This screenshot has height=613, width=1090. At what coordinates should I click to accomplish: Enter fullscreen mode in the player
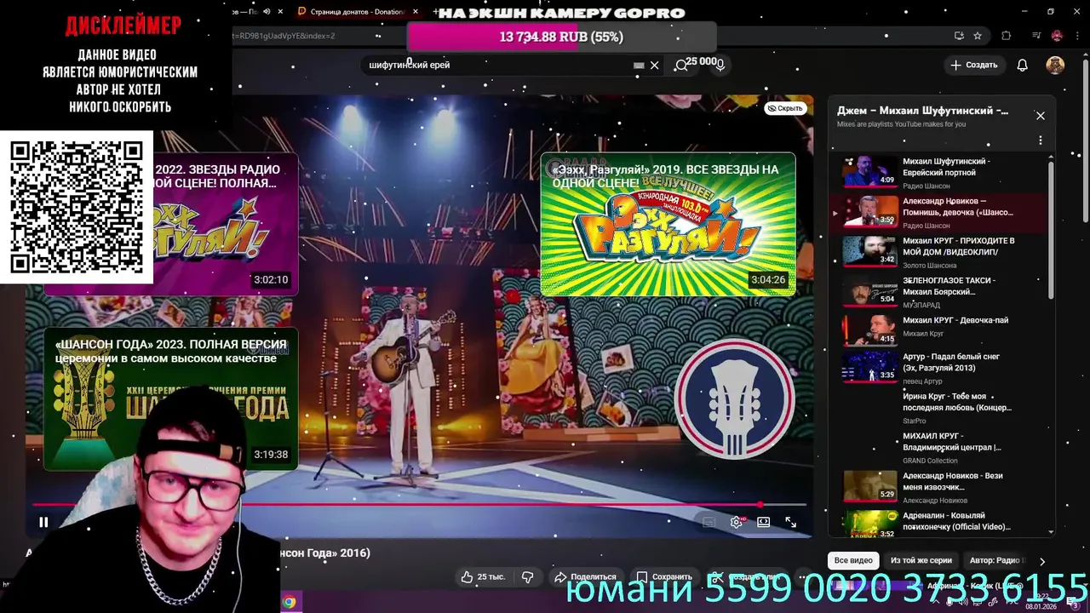click(791, 522)
